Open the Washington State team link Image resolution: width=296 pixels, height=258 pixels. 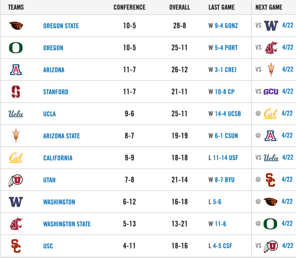coord(67,224)
